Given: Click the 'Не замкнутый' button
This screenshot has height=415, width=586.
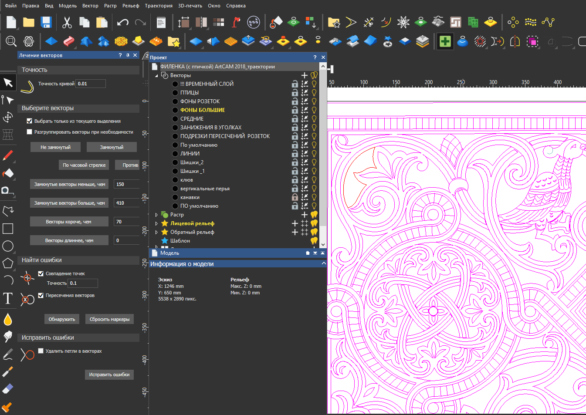Looking at the screenshot, I should [x=56, y=147].
